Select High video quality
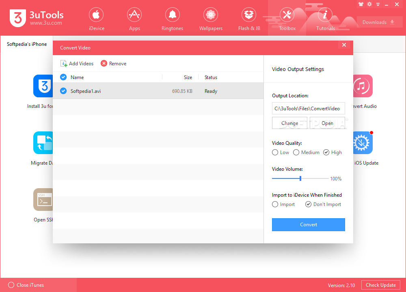Image resolution: width=406 pixels, height=292 pixels. [x=333, y=152]
